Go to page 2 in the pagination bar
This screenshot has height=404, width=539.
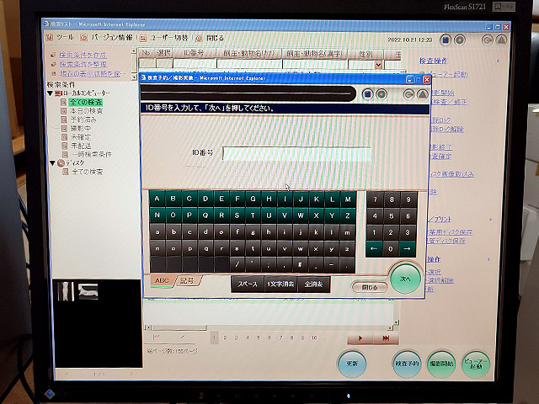[x=225, y=338]
